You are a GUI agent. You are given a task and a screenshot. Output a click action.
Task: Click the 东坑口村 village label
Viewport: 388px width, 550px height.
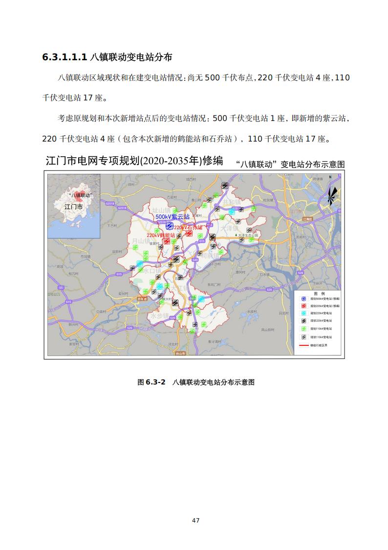[214, 285]
